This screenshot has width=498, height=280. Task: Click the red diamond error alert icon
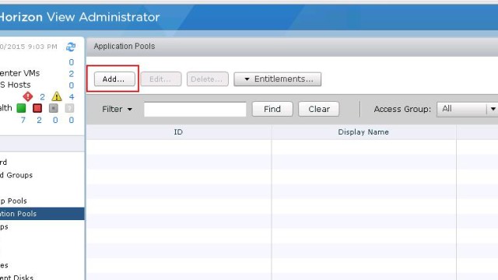pyautogui.click(x=28, y=96)
